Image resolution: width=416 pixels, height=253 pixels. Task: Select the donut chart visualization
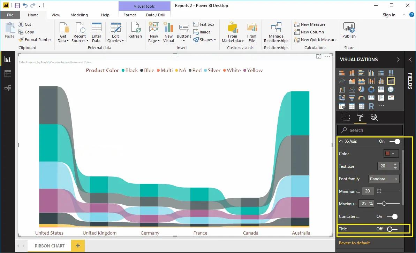(371, 89)
